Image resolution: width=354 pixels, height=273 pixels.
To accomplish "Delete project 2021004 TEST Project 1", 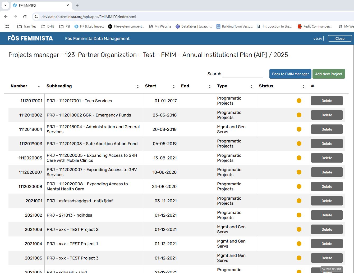I will pyautogui.click(x=327, y=244).
